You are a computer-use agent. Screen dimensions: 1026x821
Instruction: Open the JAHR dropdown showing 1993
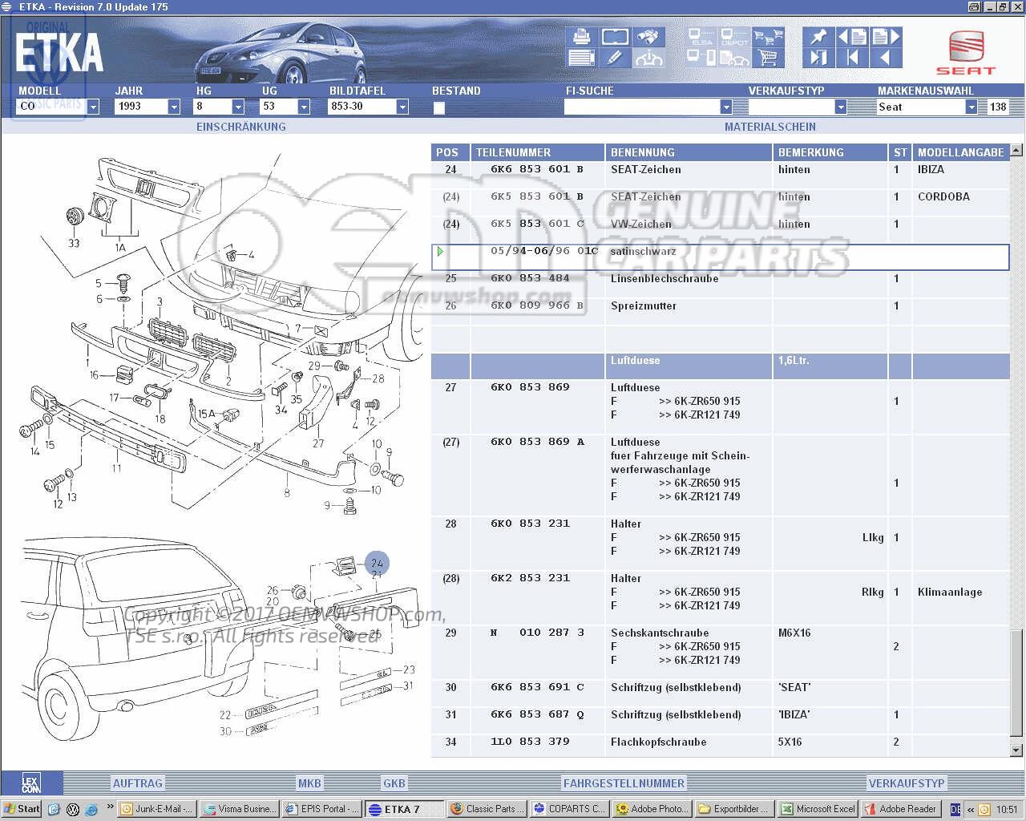173,107
